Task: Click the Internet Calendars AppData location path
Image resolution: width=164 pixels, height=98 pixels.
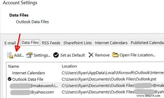Action: click(113, 73)
